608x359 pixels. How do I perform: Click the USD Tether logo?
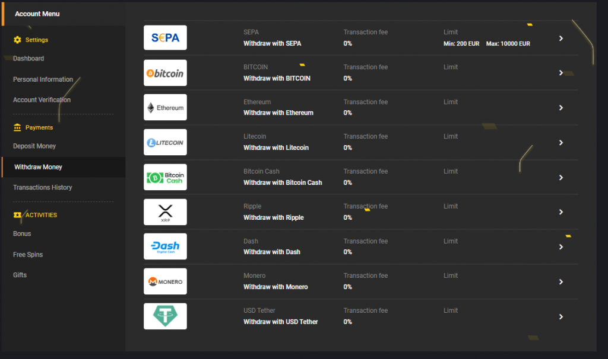click(x=165, y=316)
